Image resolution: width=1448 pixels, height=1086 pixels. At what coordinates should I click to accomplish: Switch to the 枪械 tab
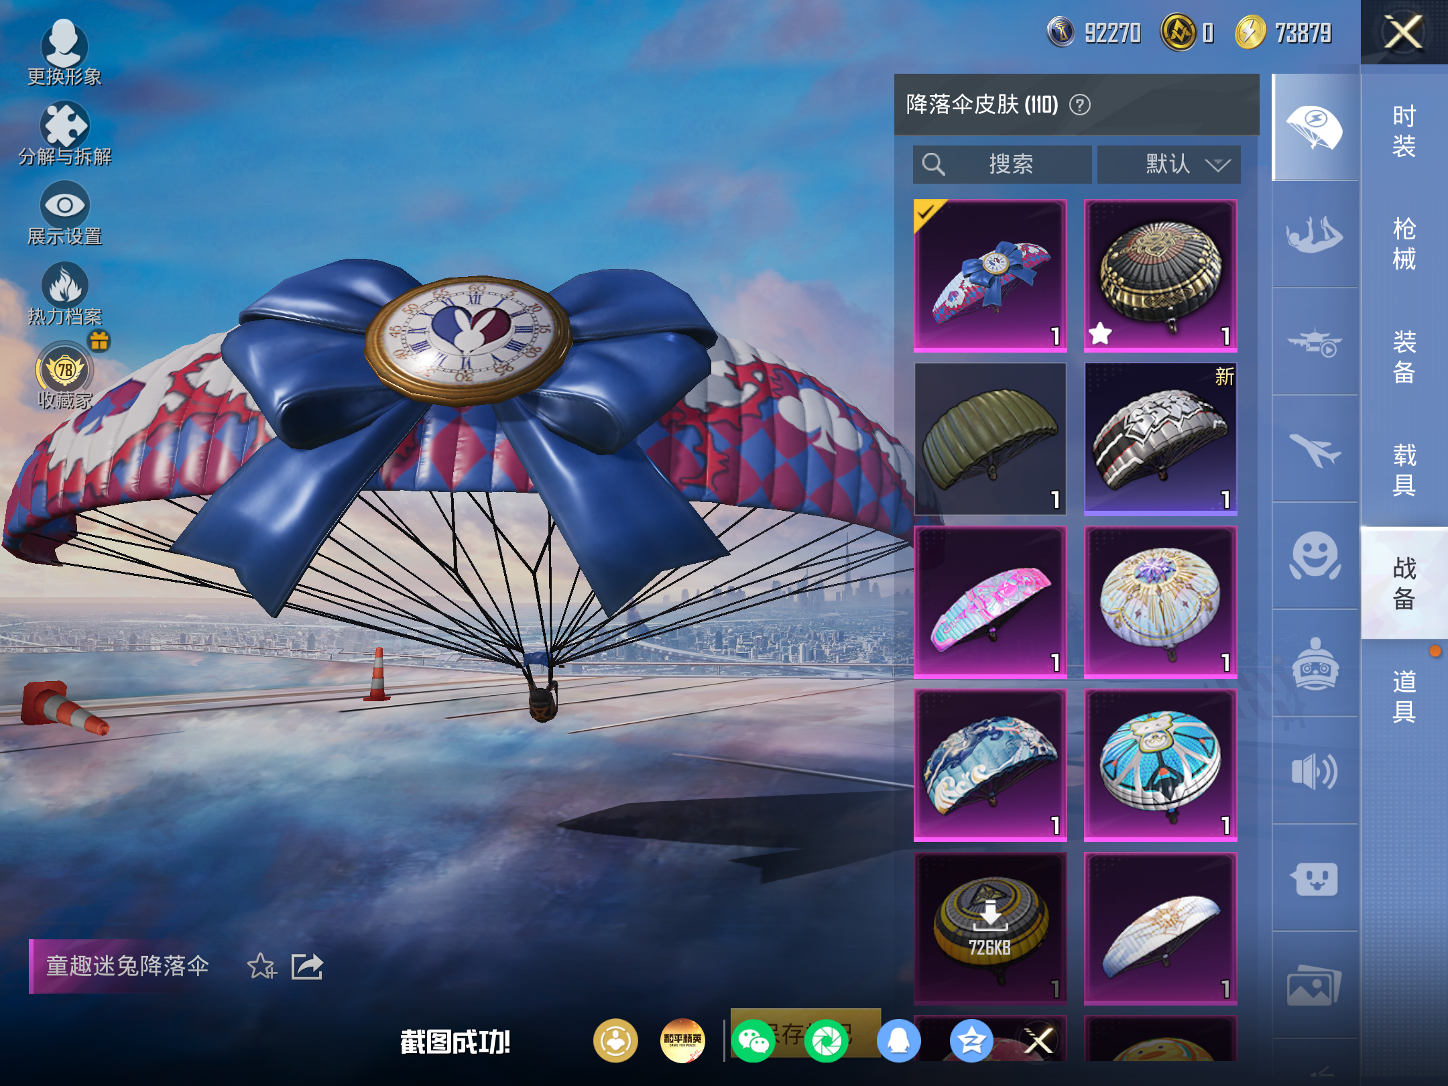[x=1404, y=244]
